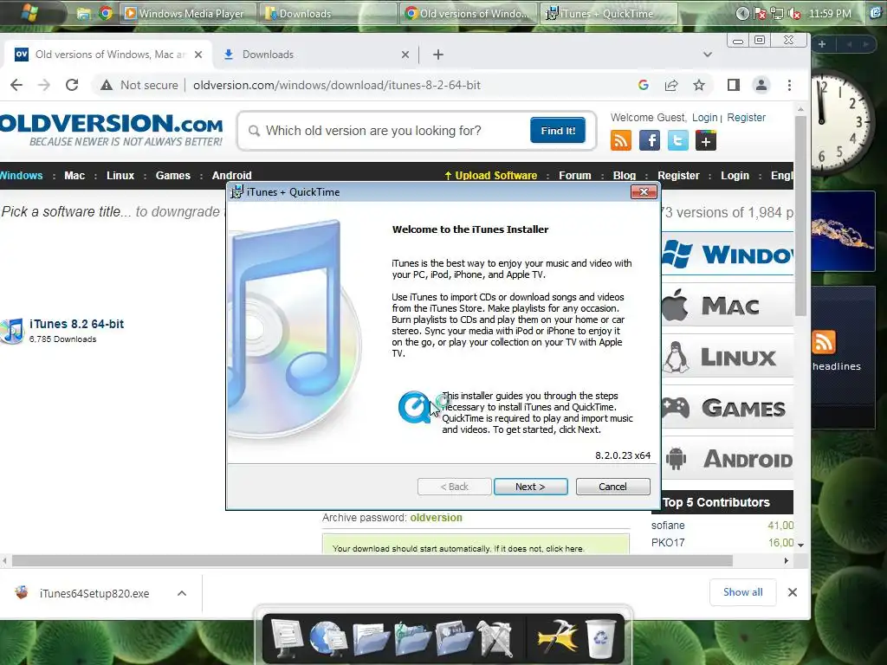
Task: Open the Linux menu item
Action: [120, 175]
